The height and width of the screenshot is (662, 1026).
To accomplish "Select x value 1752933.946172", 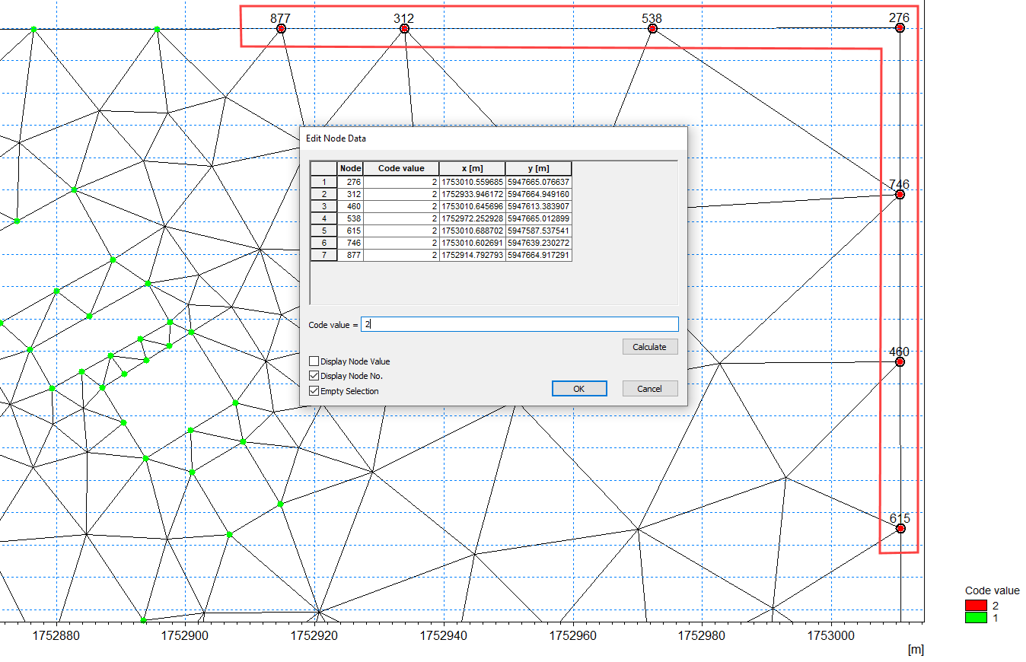I will (472, 195).
